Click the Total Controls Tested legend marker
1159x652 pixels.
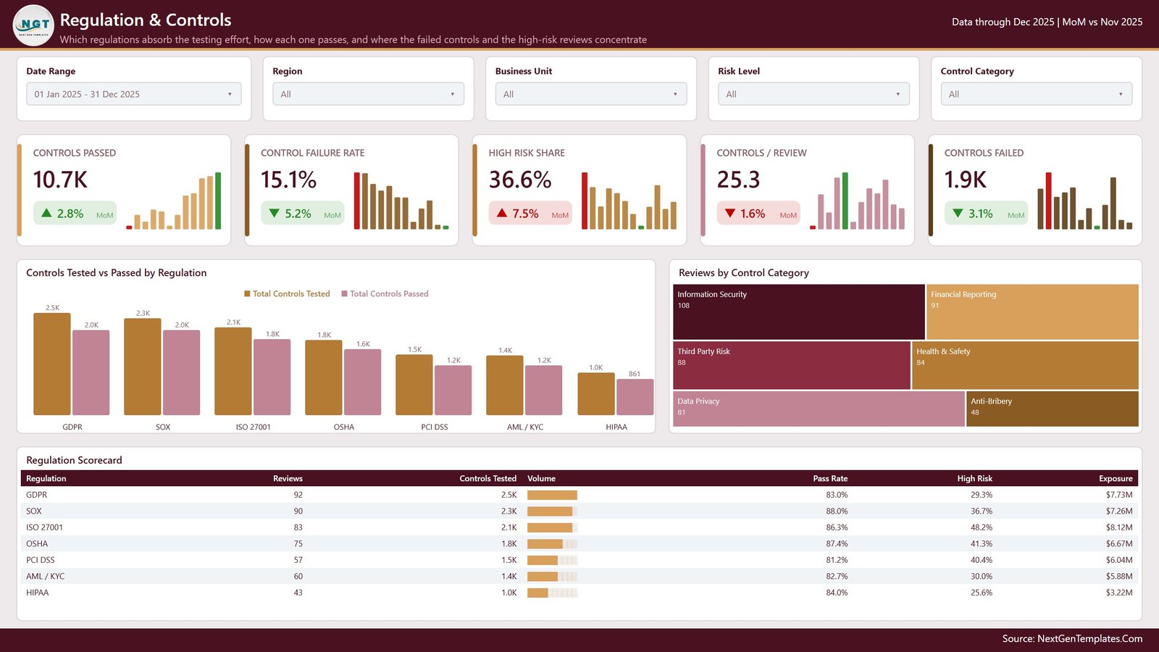(x=247, y=294)
